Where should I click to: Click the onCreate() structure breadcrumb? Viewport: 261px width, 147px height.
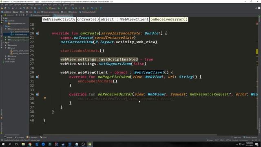click(x=88, y=19)
